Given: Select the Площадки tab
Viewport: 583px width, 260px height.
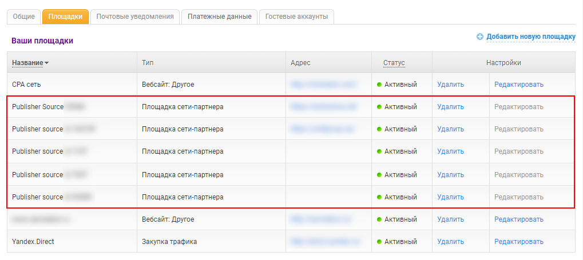Looking at the screenshot, I should [65, 17].
